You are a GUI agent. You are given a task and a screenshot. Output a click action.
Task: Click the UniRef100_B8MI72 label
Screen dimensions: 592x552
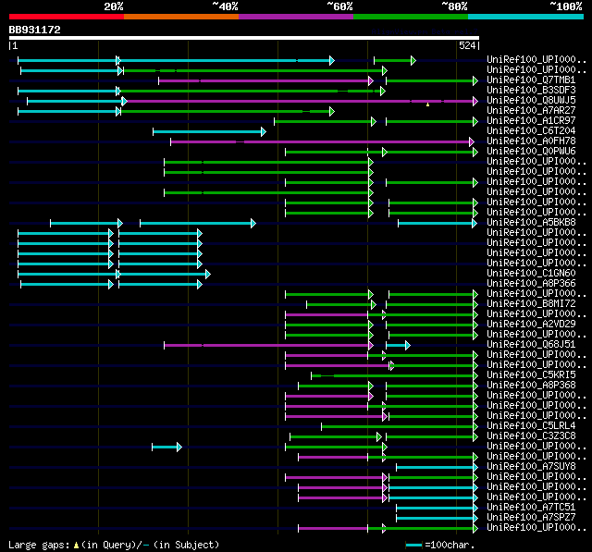(x=531, y=304)
